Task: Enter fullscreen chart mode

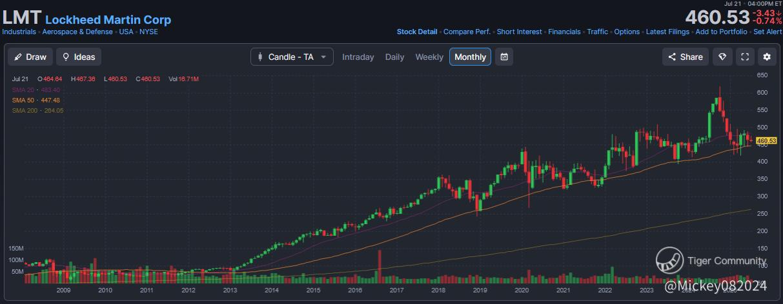Action: point(745,57)
